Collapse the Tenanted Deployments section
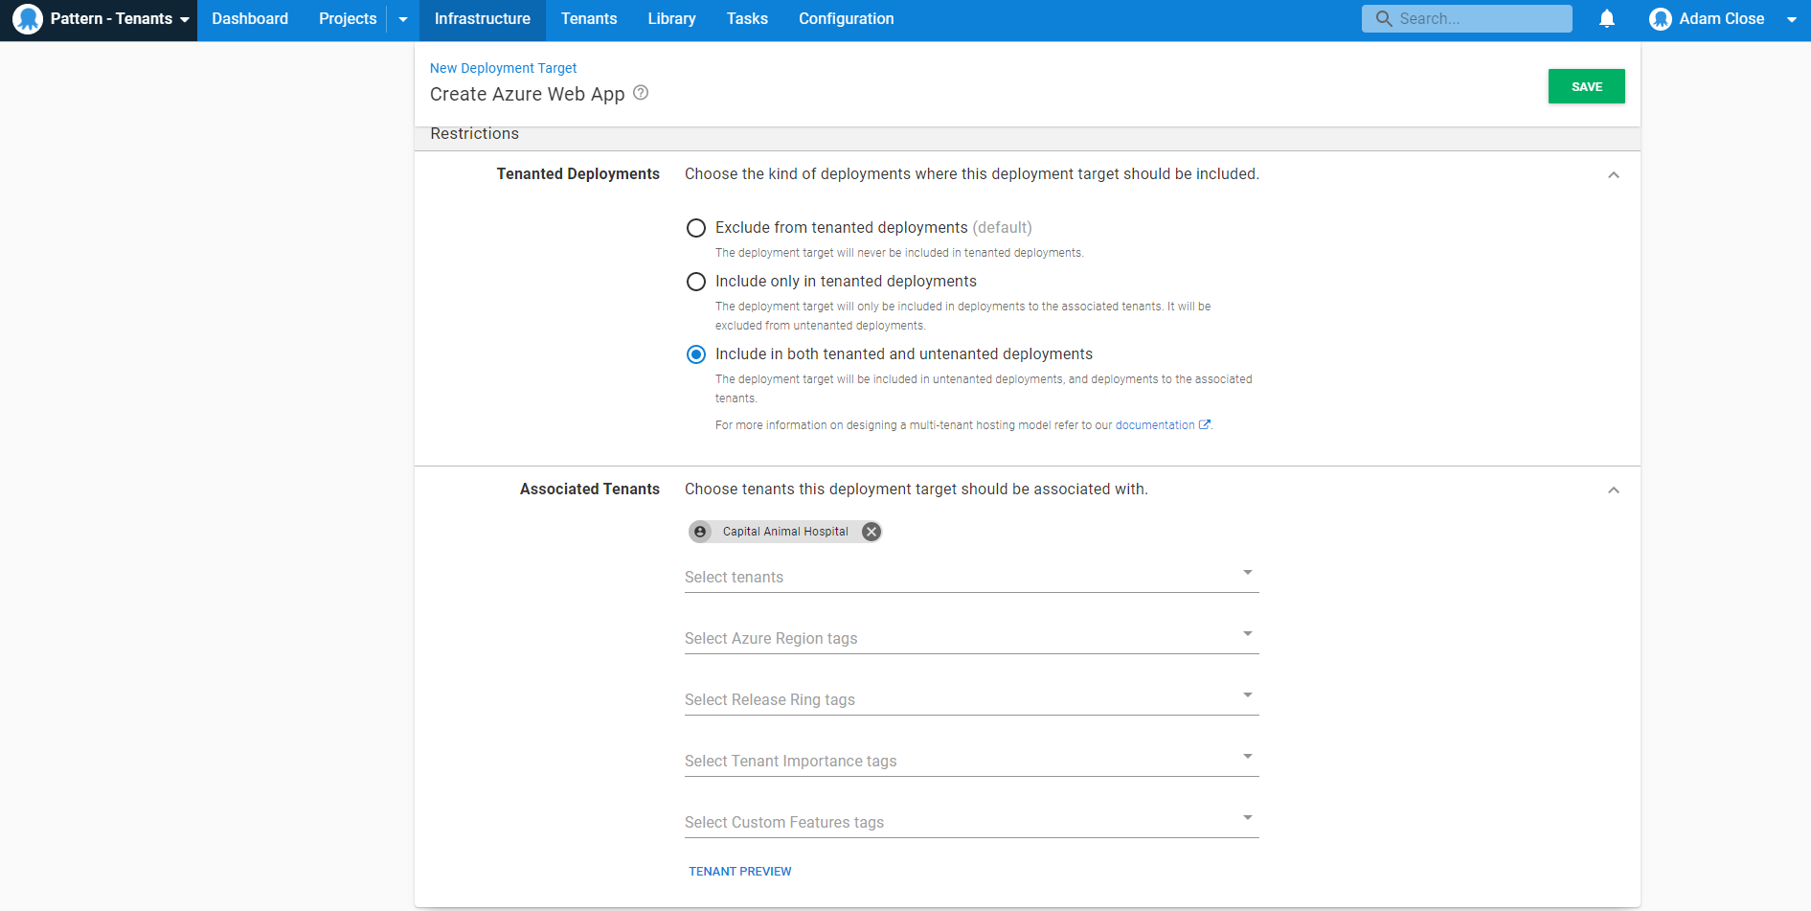The width and height of the screenshot is (1811, 911). [x=1613, y=175]
